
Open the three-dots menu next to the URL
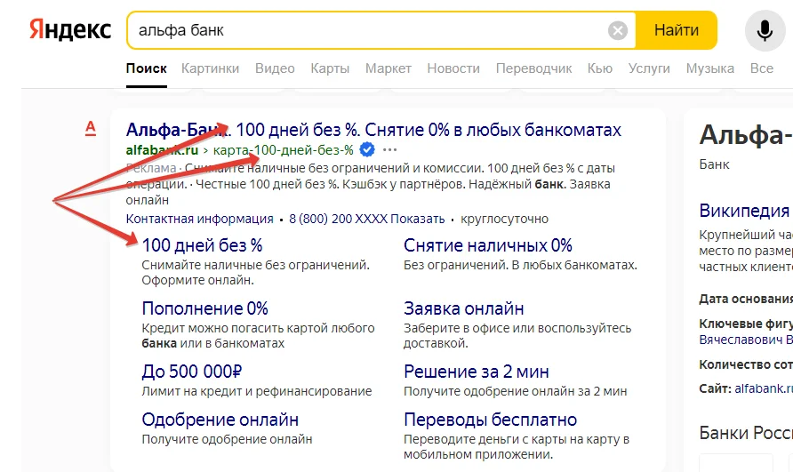click(389, 149)
